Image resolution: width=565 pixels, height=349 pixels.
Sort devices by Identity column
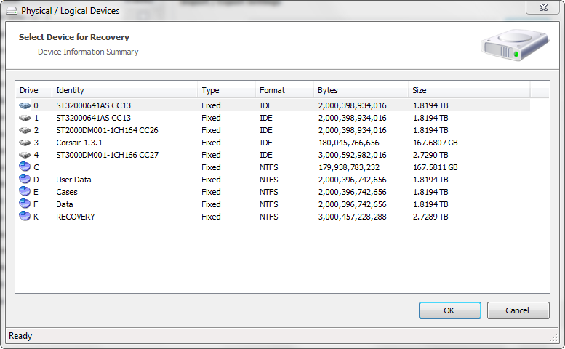click(x=125, y=90)
